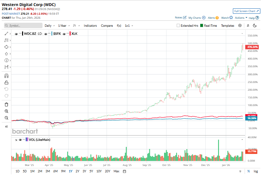The width and height of the screenshot is (261, 176).
Task: Select the 2Y time range
Action: [x=77, y=171]
